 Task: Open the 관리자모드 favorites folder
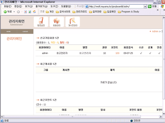pyautogui.click(x=80, y=12)
